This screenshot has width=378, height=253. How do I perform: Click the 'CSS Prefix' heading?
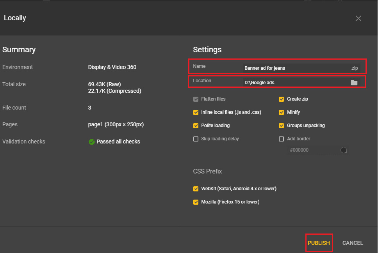coord(207,172)
